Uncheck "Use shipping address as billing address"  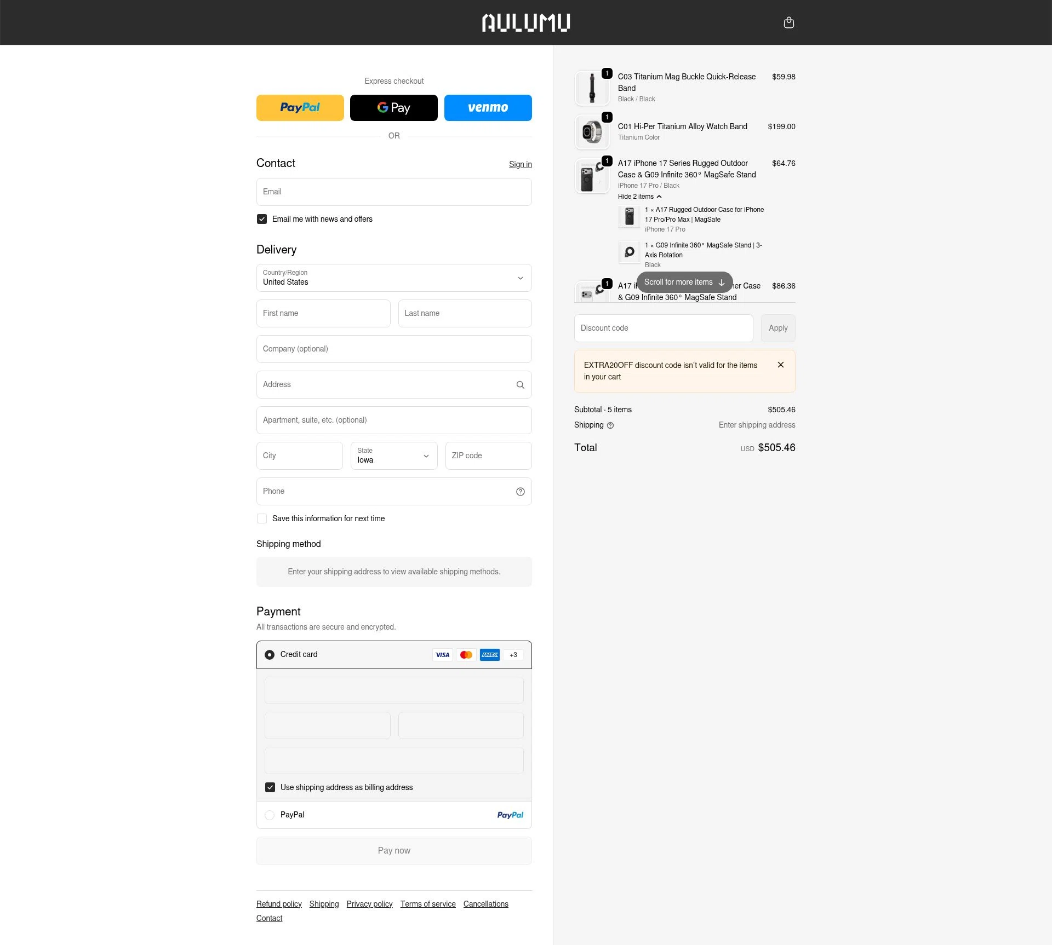pyautogui.click(x=270, y=787)
